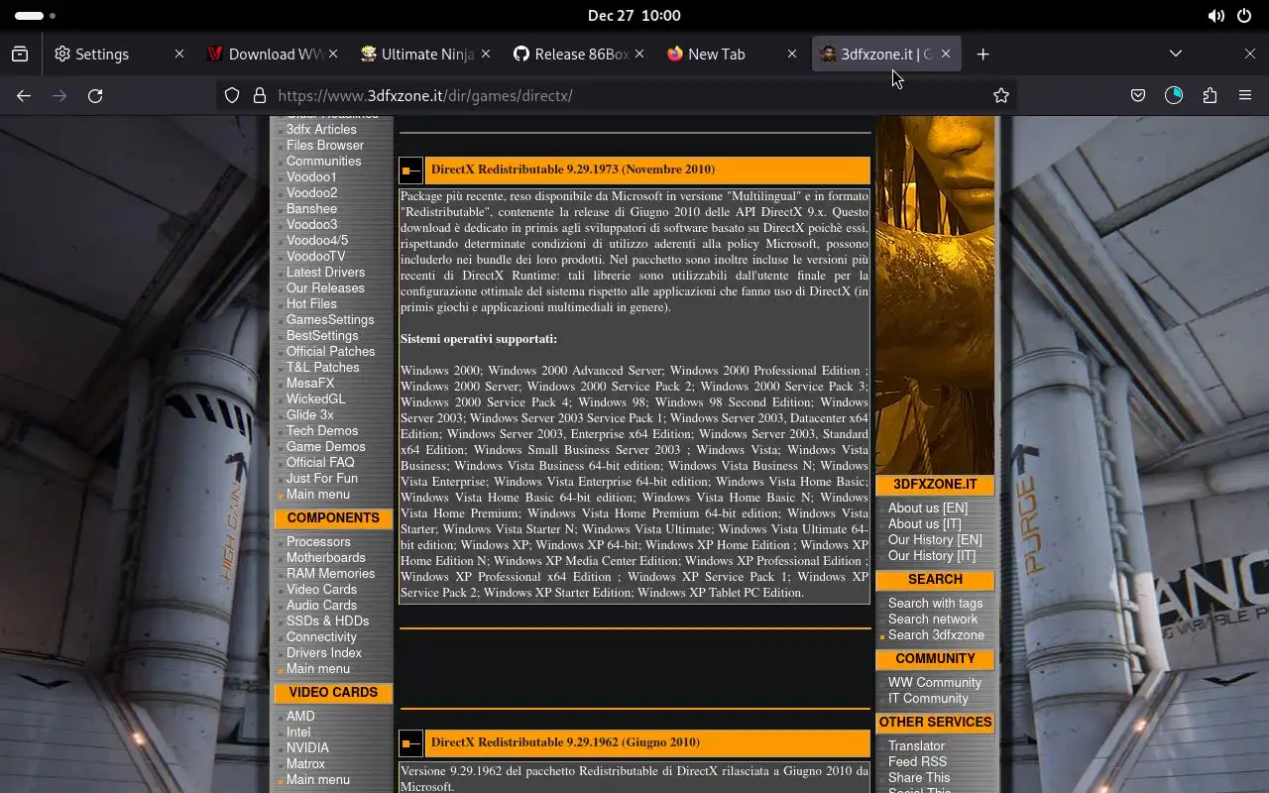Screen dimensions: 1269x793
Task: Open the Firefox View icon
Action: click(x=20, y=55)
